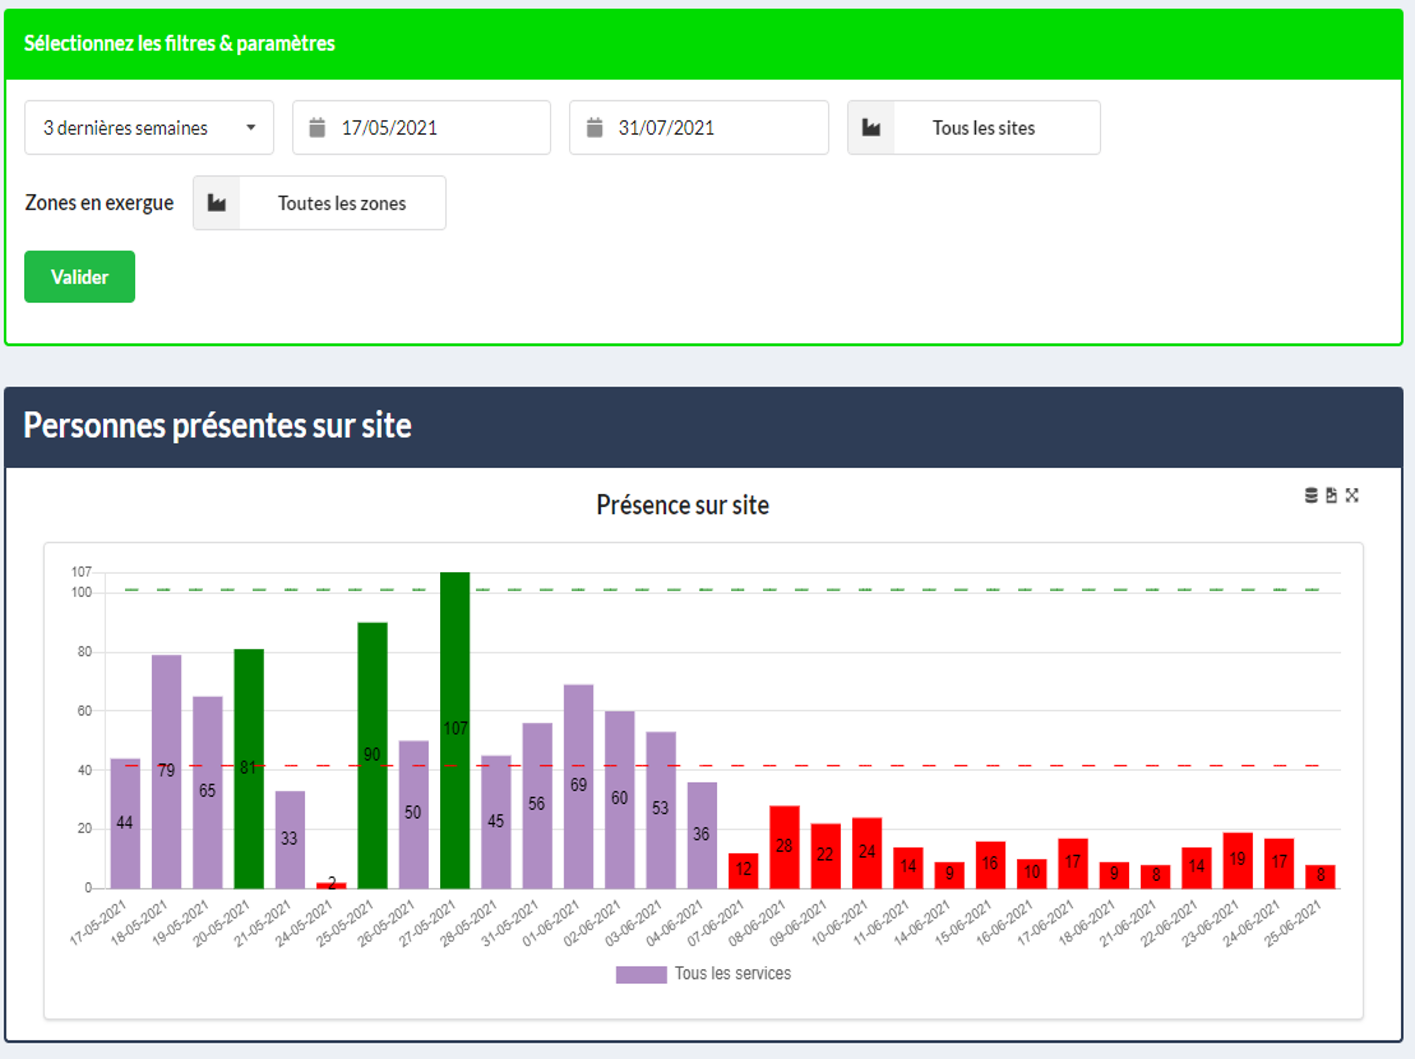This screenshot has height=1059, width=1415.
Task: Select the green bar showing 90
Action: click(372, 756)
